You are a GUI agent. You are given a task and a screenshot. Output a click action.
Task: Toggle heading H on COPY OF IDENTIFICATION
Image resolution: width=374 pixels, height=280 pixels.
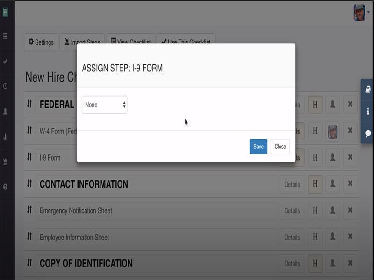click(x=315, y=263)
